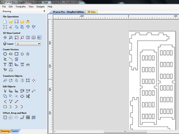Draw an ellipse vector
This screenshot has width=179, height=134.
pos(11,54)
